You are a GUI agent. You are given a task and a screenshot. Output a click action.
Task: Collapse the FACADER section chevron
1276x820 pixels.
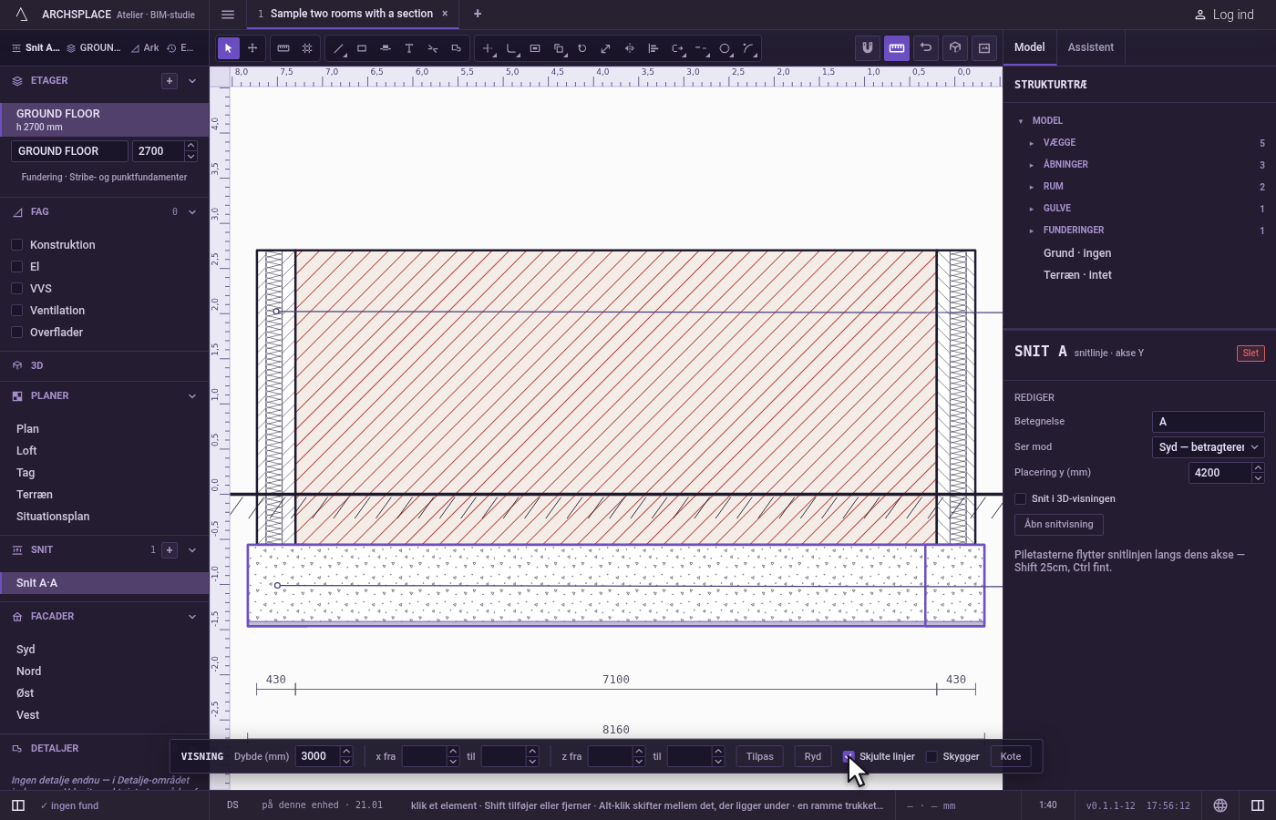[x=192, y=617]
